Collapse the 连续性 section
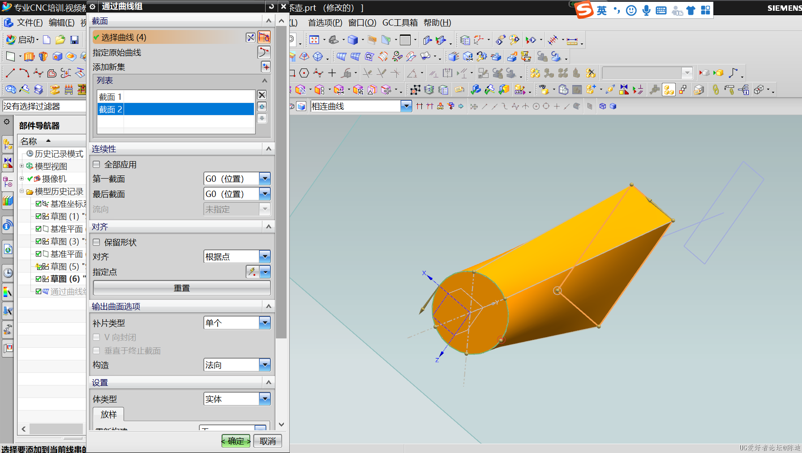The width and height of the screenshot is (802, 453). tap(269, 149)
